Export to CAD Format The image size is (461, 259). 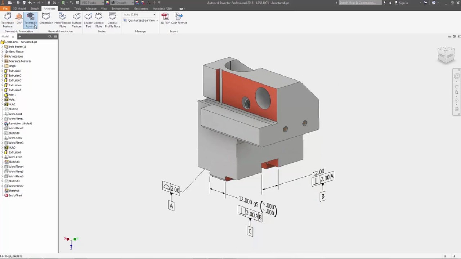[x=179, y=19]
